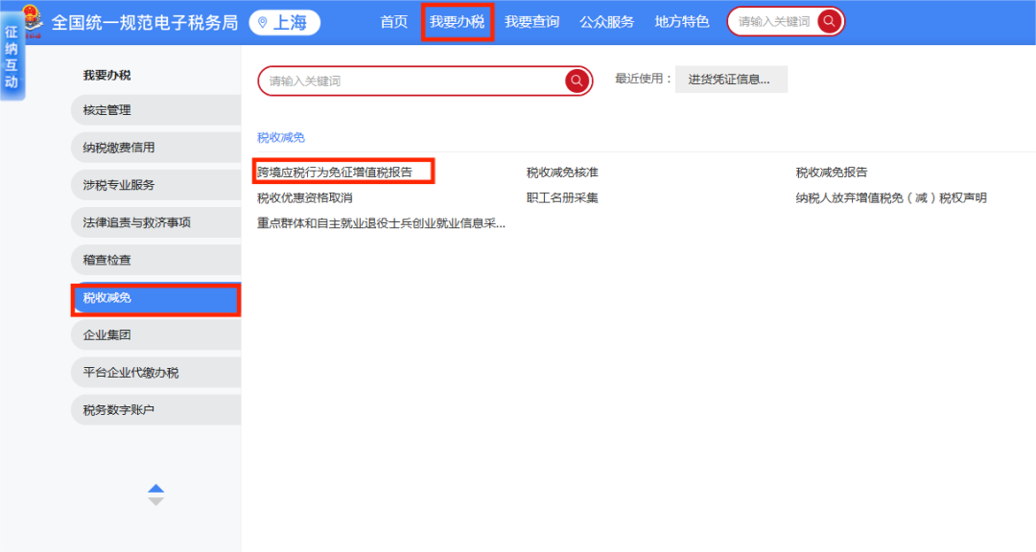Open the 地方特色 menu
1036x552 pixels.
pyautogui.click(x=682, y=22)
